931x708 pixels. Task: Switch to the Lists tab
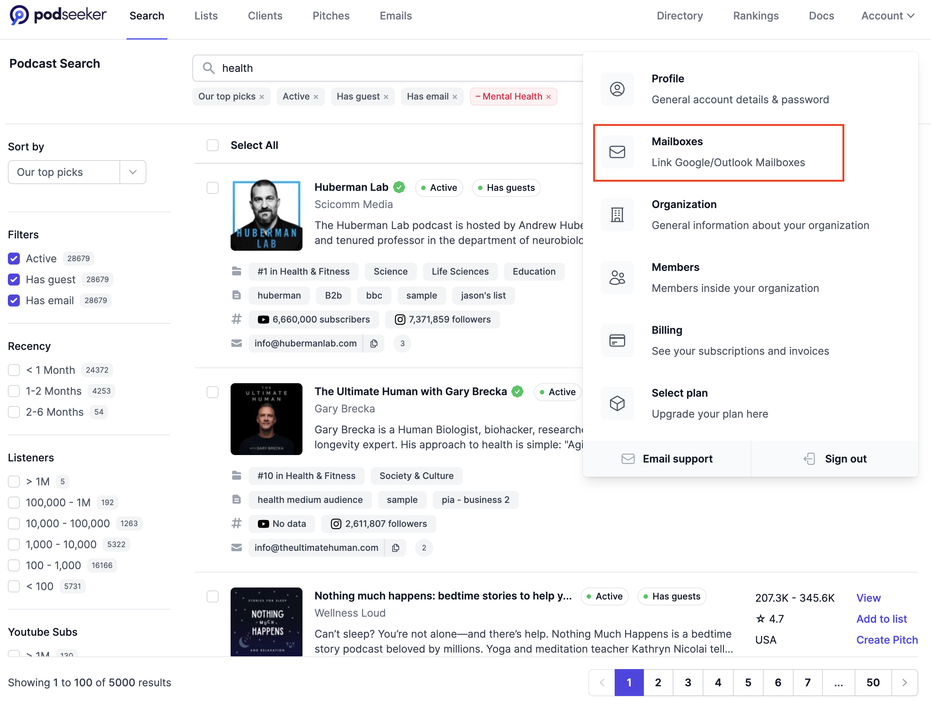[206, 16]
